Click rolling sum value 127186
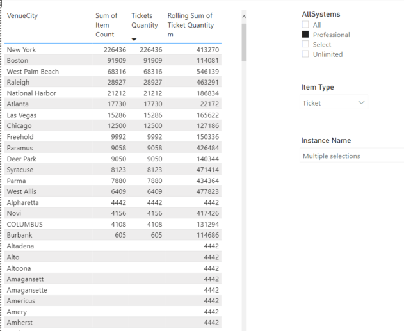The width and height of the screenshot is (404, 331). [x=207, y=126]
